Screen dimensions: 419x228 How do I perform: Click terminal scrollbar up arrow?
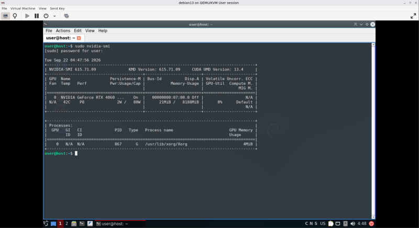pos(373,45)
